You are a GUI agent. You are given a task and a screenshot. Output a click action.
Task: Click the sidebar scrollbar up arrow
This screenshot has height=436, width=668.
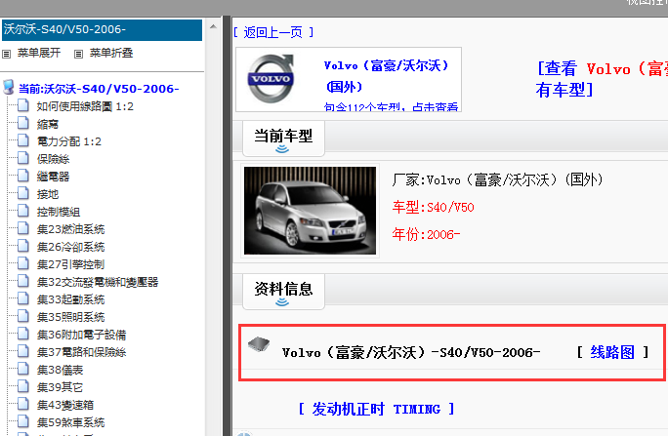point(213,26)
